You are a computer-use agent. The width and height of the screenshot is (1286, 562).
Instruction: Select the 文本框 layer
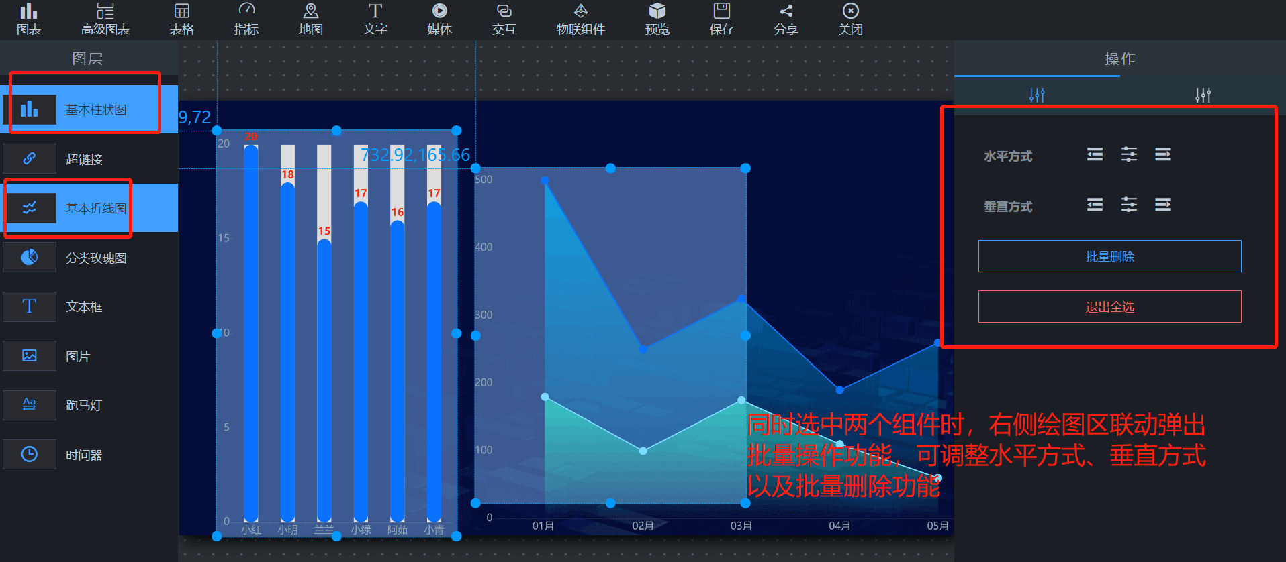[x=89, y=306]
